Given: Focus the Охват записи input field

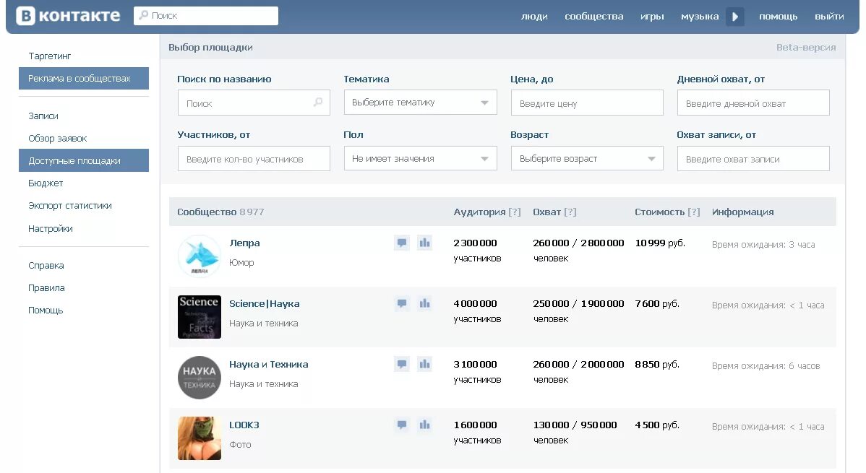Looking at the screenshot, I should tap(753, 158).
